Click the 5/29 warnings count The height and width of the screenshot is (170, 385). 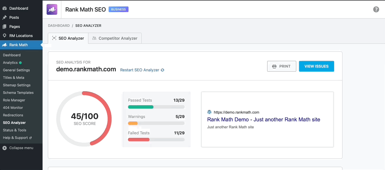(180, 117)
